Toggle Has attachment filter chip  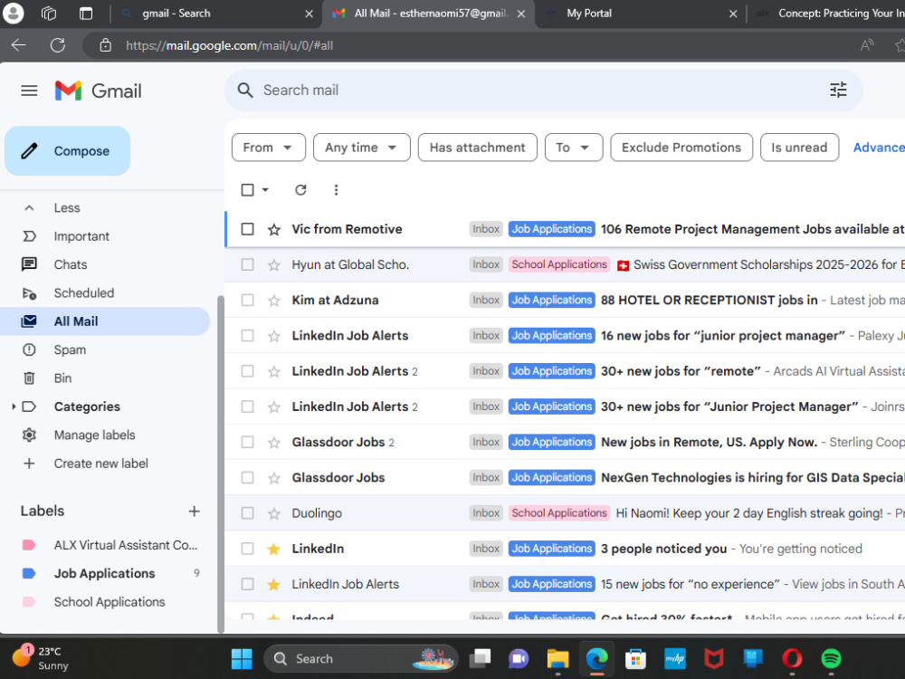(x=477, y=148)
